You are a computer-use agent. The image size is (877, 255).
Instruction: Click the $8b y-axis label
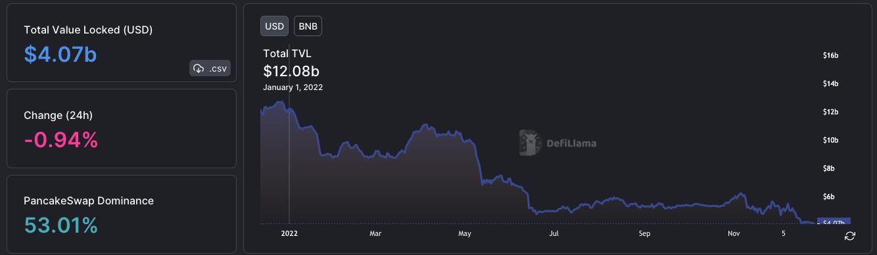[830, 169]
